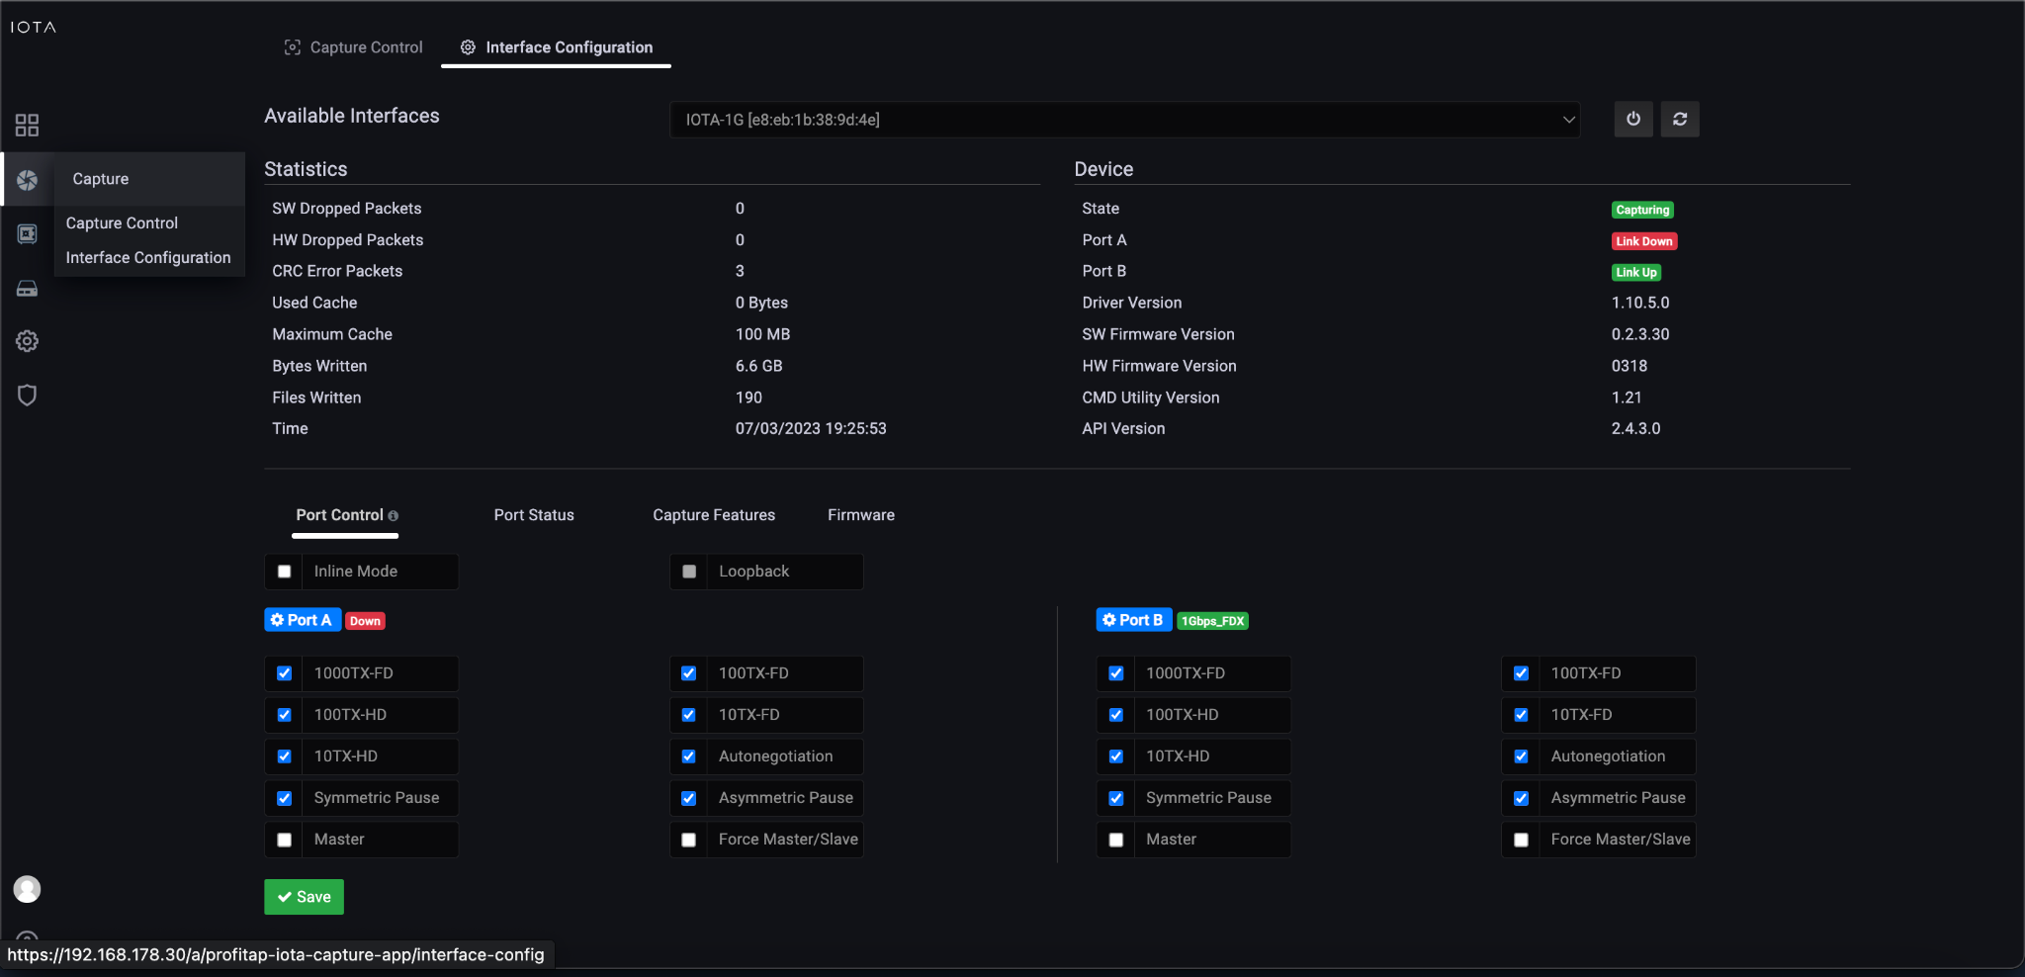Click the Capture aperture icon in sidebar

coord(27,180)
